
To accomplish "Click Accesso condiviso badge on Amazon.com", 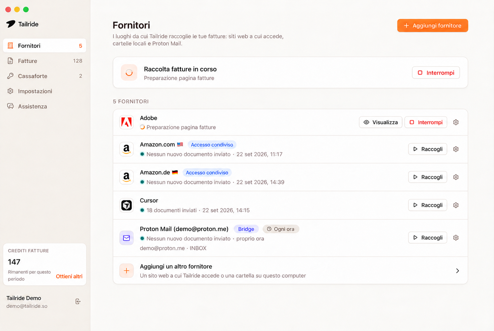I will 212,145.
